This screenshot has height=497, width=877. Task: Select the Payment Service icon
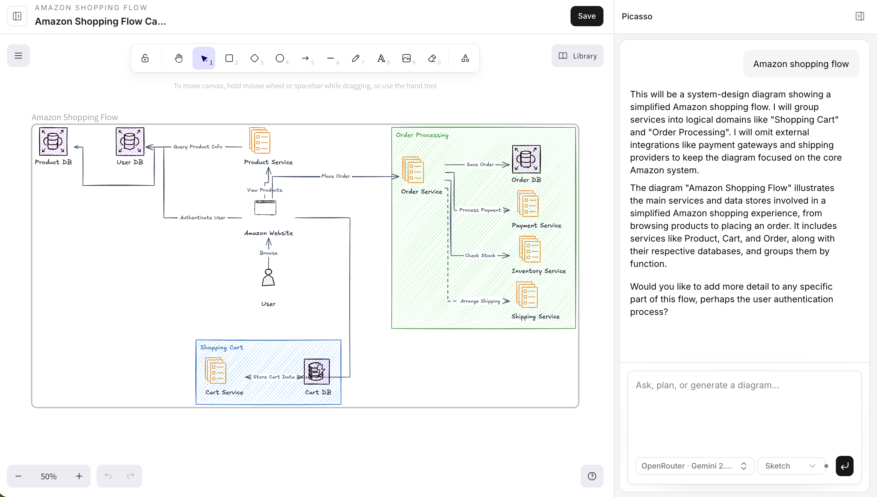tap(528, 203)
